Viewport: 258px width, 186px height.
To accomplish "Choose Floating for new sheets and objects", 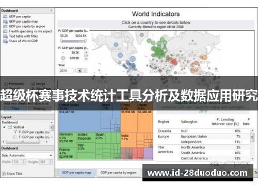I will [40, 108].
